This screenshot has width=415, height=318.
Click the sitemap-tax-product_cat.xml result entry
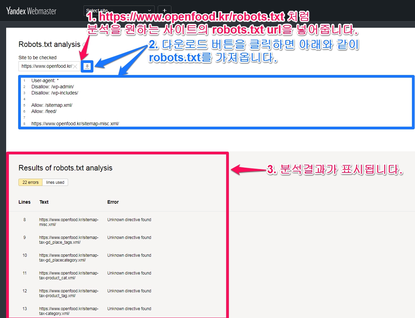tap(69, 276)
